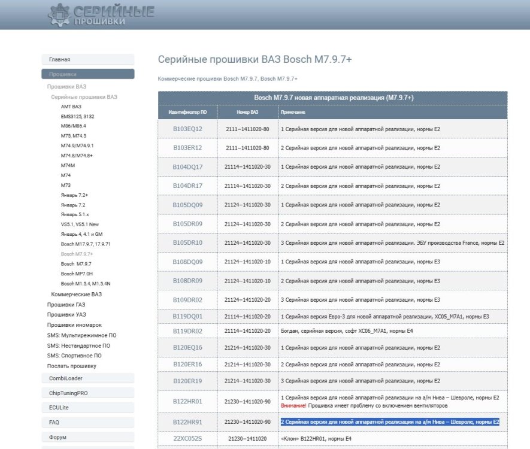Screen dimensions: 530x449
Task: Open the Январь 7.2 sidebar link
Action: 73,205
